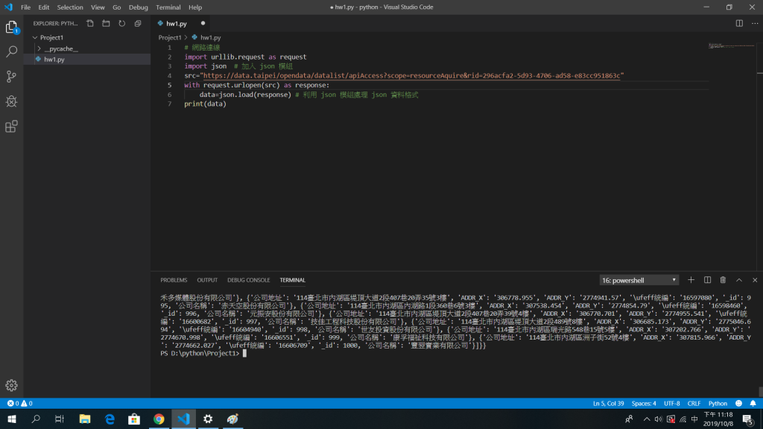Change language mode via Python indicator
The image size is (763, 429).
pos(718,403)
